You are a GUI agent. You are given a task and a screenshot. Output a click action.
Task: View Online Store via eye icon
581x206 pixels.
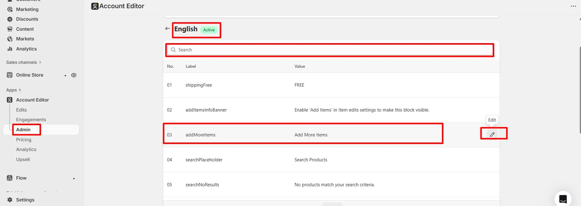tap(74, 75)
